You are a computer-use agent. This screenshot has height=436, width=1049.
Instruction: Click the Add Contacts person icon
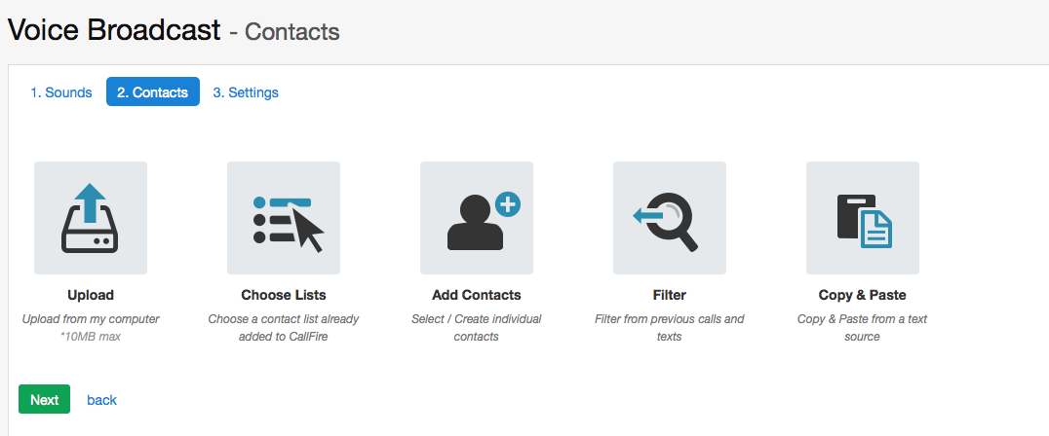(477, 218)
